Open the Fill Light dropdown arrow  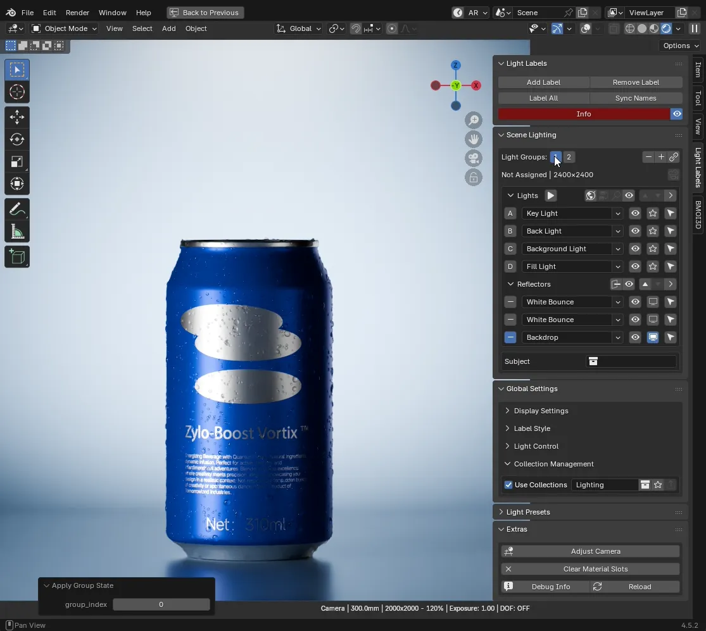(618, 266)
